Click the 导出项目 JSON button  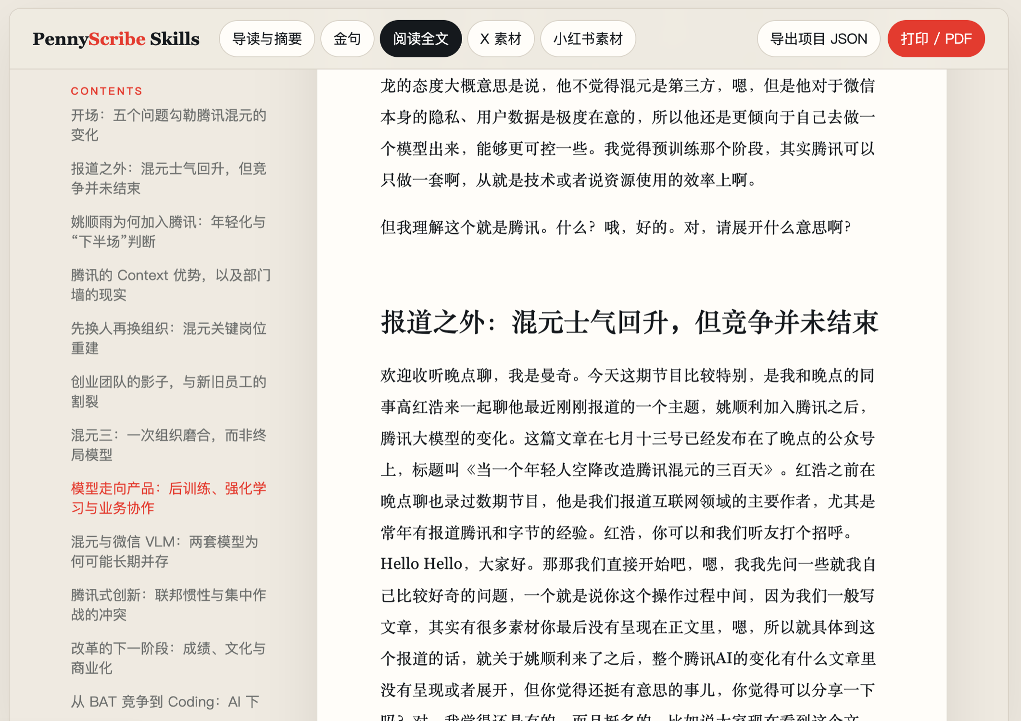click(x=819, y=39)
